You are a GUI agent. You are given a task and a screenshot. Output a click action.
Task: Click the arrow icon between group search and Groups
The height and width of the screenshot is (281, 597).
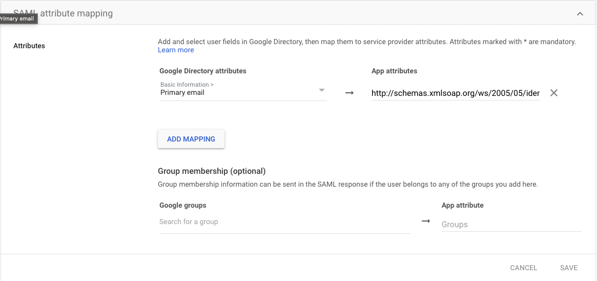pyautogui.click(x=426, y=221)
